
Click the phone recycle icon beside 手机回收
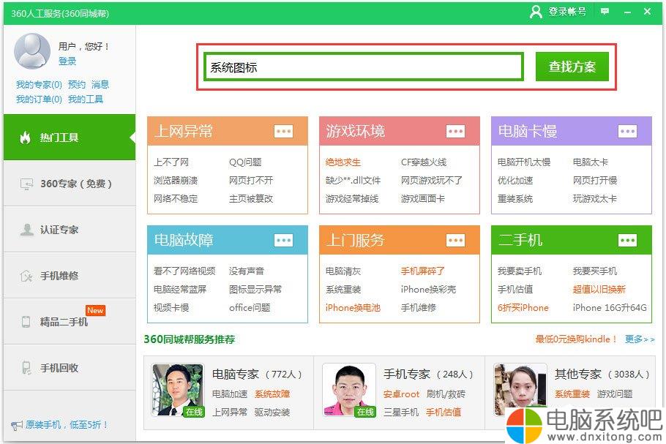(26, 368)
